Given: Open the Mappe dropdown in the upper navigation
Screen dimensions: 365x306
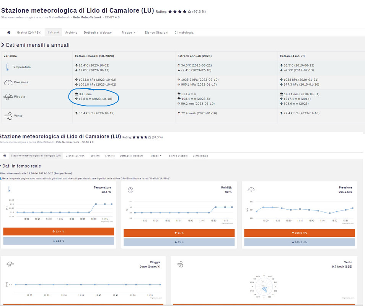Looking at the screenshot, I should [129, 33].
